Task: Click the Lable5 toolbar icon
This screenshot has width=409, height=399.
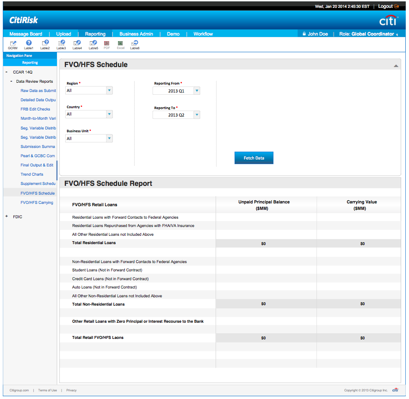Action: (x=93, y=44)
